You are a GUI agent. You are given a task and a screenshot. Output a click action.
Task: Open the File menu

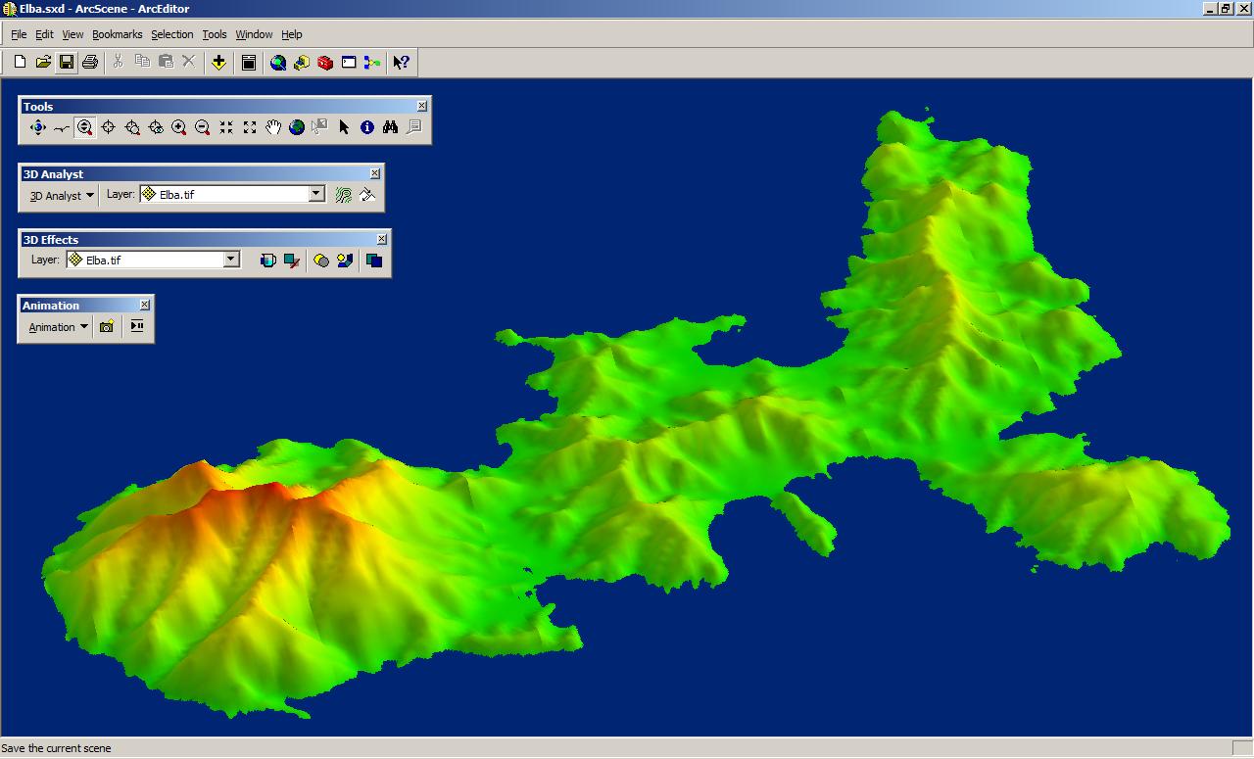(x=19, y=34)
